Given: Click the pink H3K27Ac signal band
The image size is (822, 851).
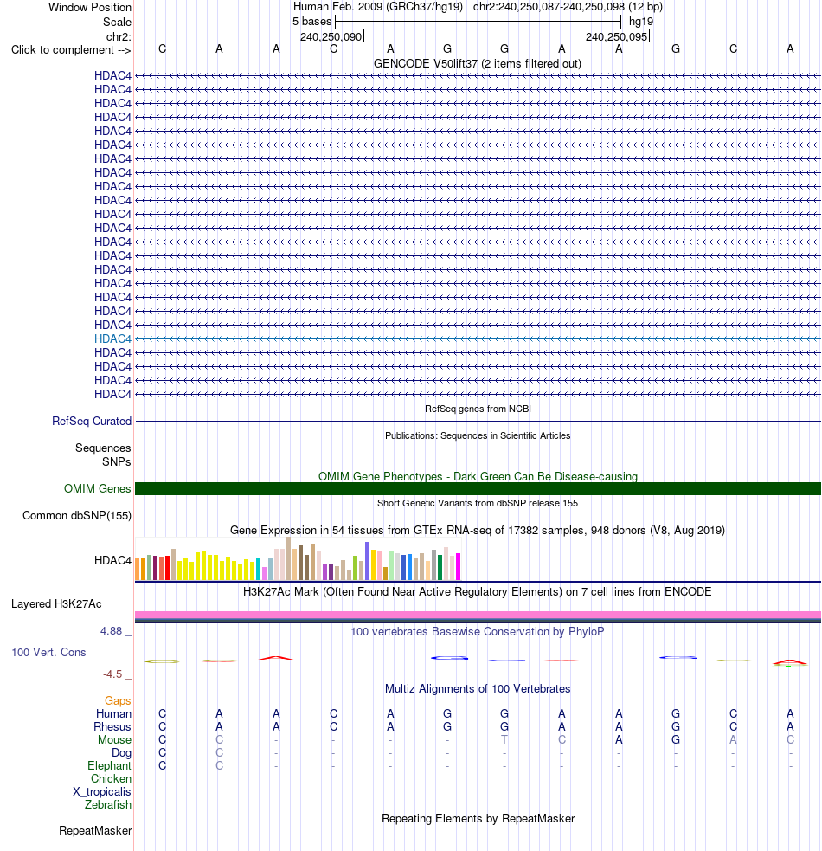Looking at the screenshot, I should pyautogui.click(x=478, y=615).
